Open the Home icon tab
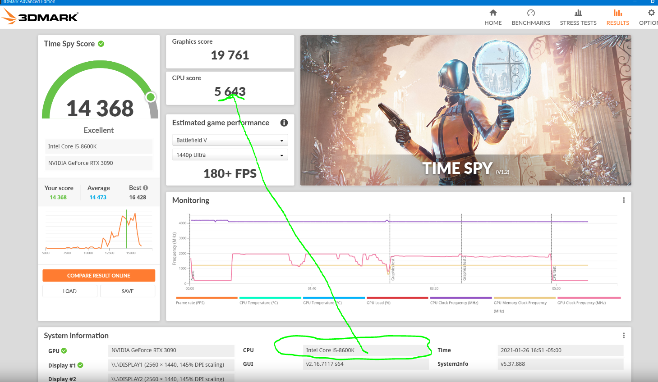Screen dimensions: 658x382 coord(493,13)
